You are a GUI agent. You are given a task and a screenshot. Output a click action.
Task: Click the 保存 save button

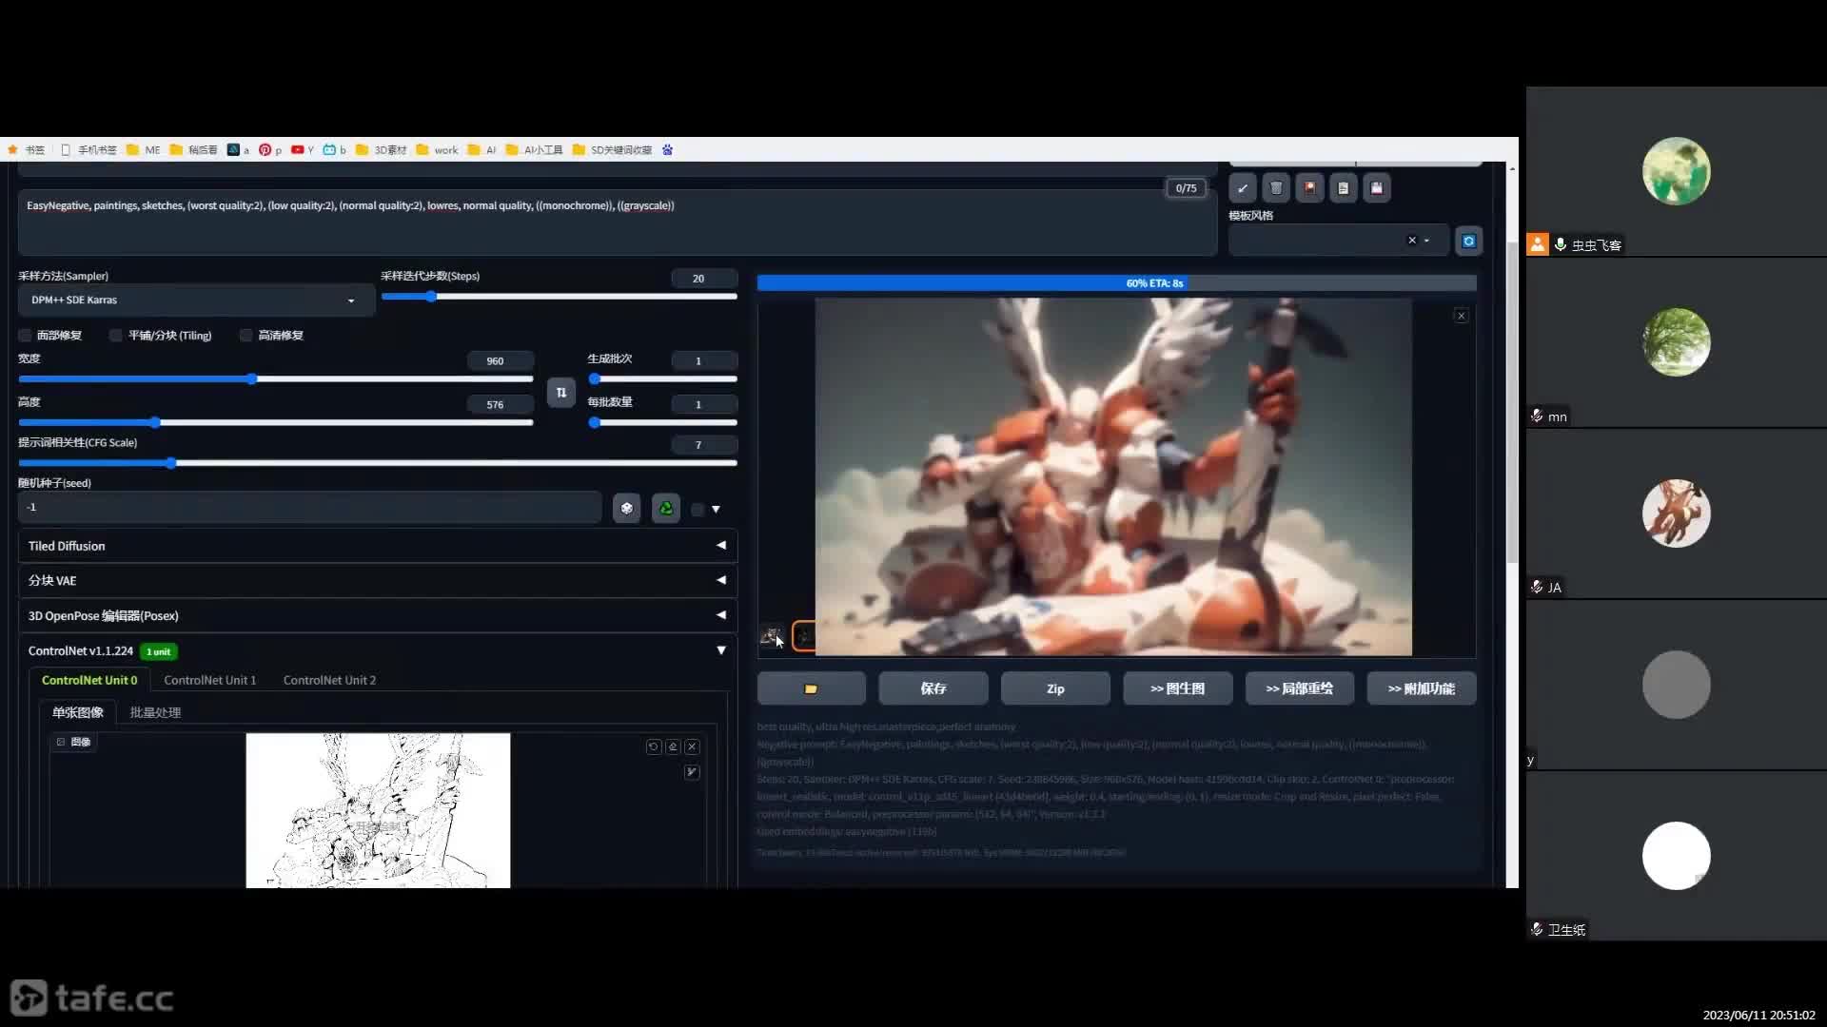click(x=933, y=688)
